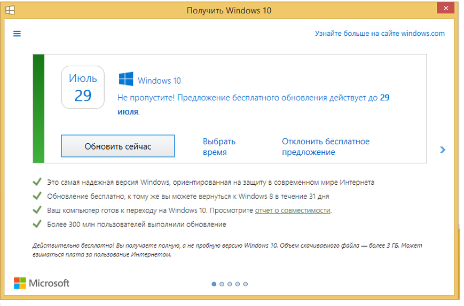Click the checkmark beside 'Более 300 млн'
The height and width of the screenshot is (306, 464).
pyautogui.click(x=37, y=224)
